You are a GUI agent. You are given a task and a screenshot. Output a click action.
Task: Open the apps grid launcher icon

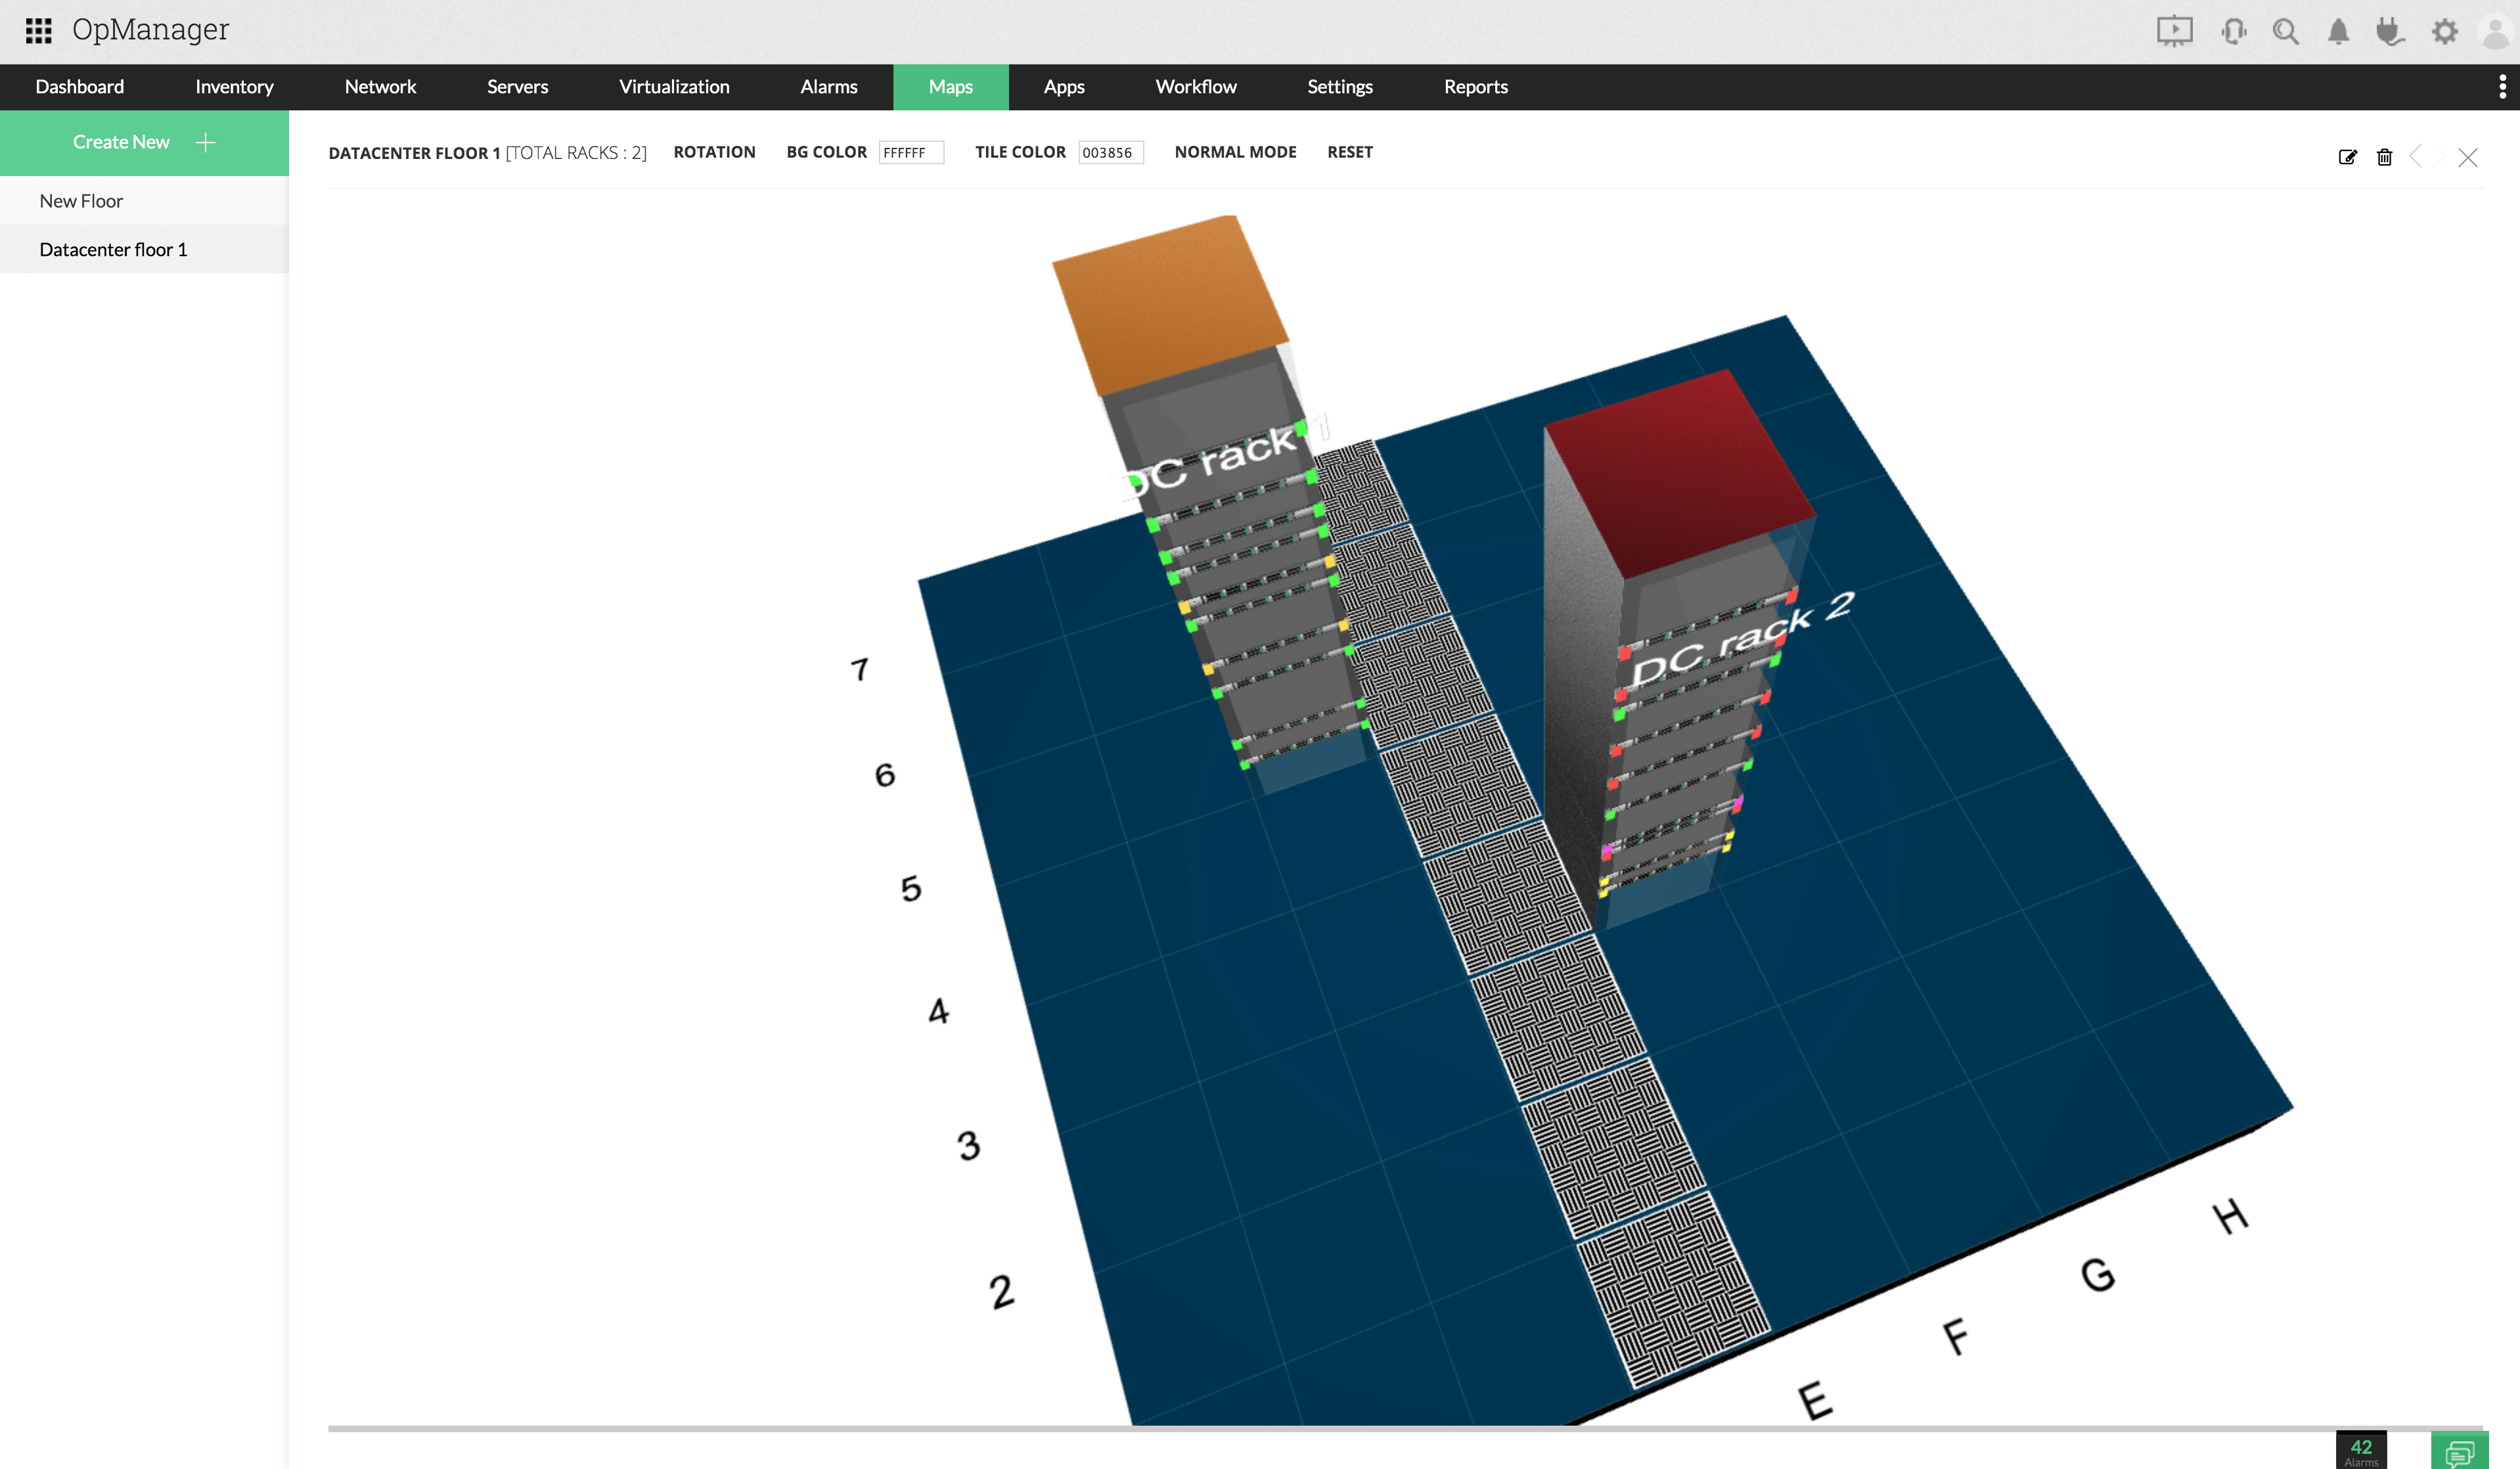click(38, 30)
